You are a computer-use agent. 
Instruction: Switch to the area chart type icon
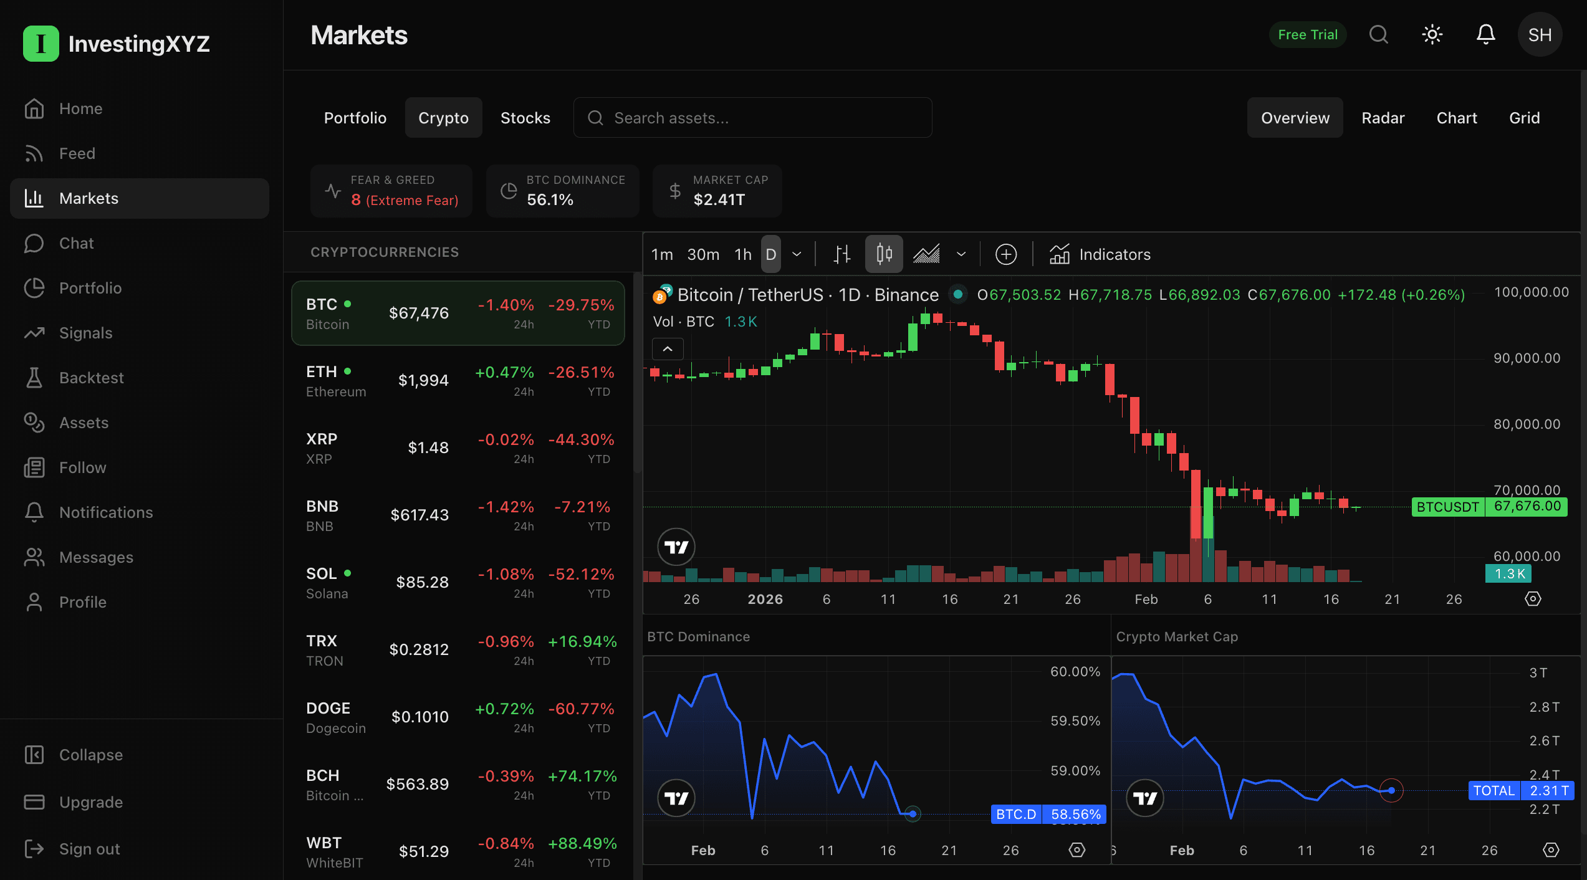pos(926,254)
